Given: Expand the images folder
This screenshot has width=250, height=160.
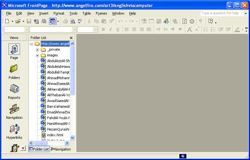Looking at the screenshot, I should pyautogui.click(x=37, y=55).
